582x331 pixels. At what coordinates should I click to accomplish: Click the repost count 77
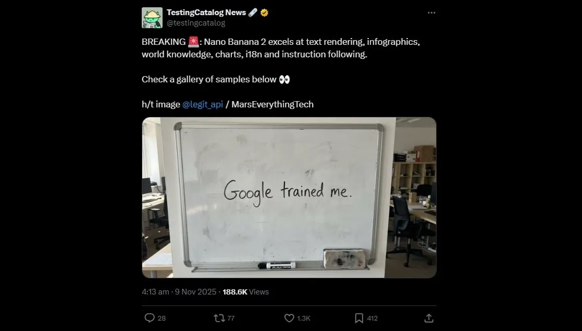point(231,318)
